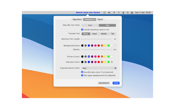
Task: Clear the Expected Branch Prefix field
Action: [x=116, y=68]
